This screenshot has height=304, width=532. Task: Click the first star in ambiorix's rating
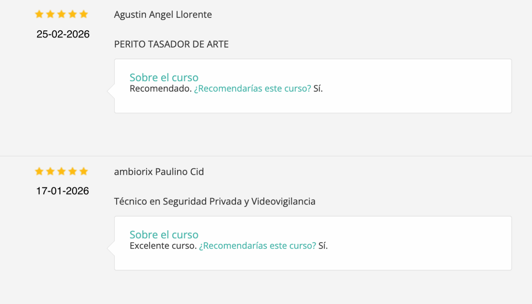click(39, 171)
